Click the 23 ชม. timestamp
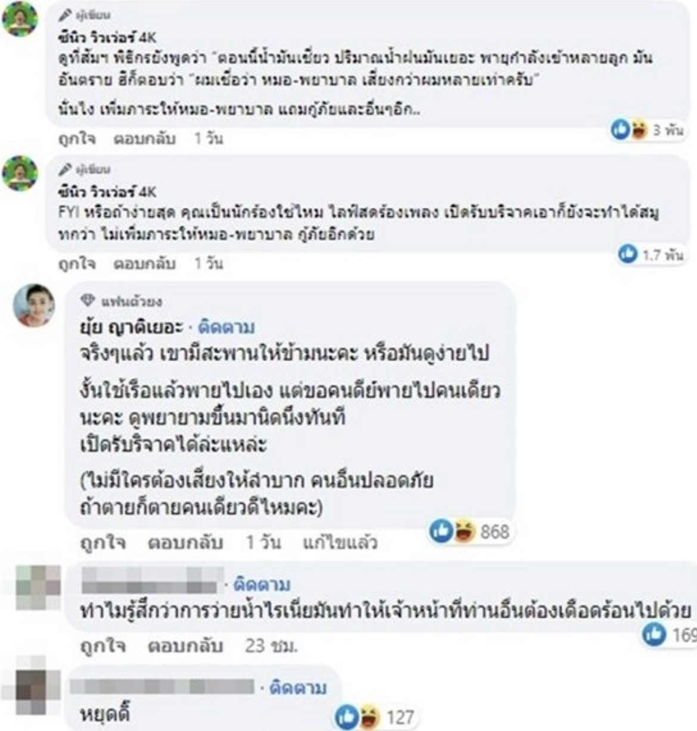Image resolution: width=697 pixels, height=731 pixels. point(272,646)
